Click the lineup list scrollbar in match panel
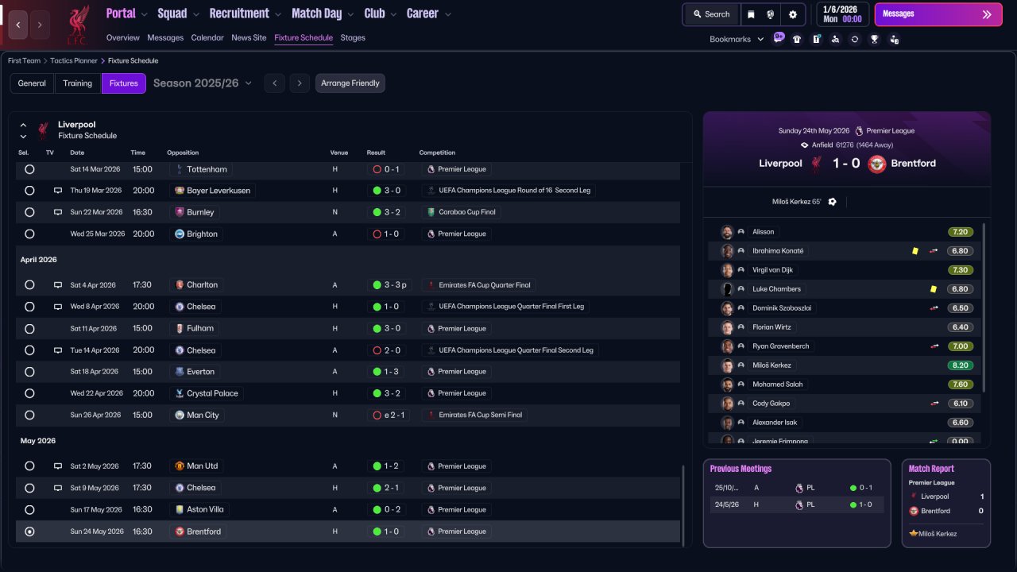 tap(984, 310)
